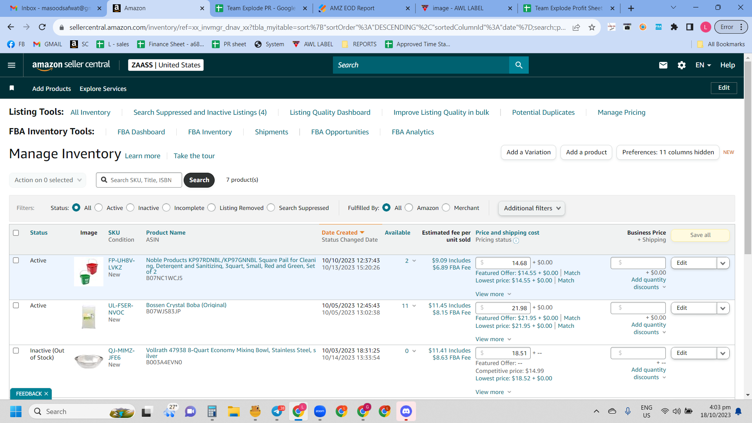
Task: Open File Explorer from the taskbar
Action: pos(234,411)
